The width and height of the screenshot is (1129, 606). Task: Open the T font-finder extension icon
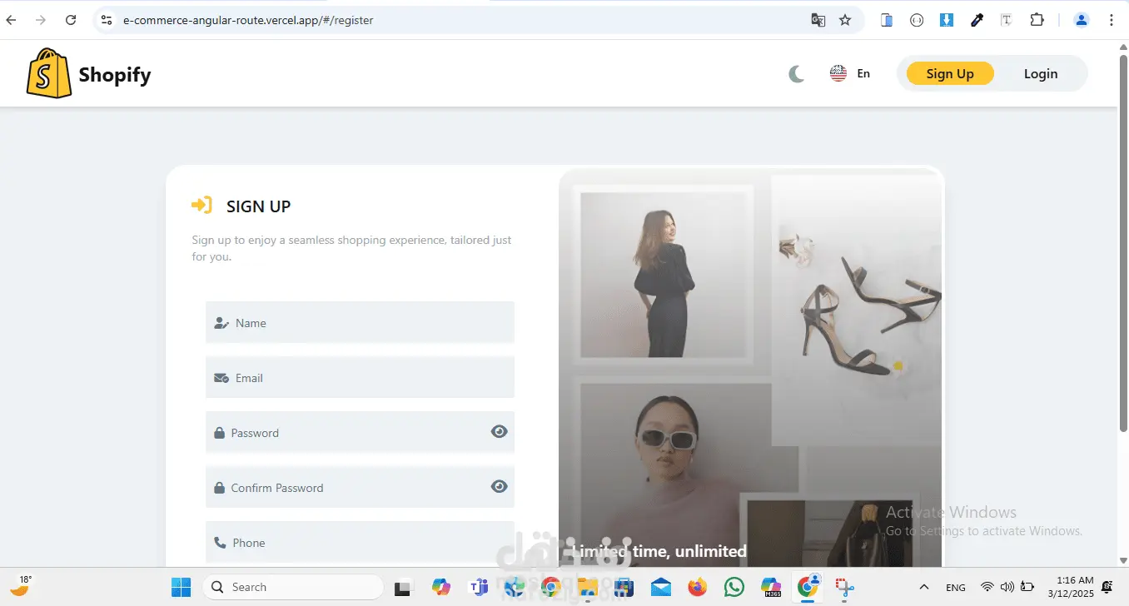click(x=1007, y=20)
